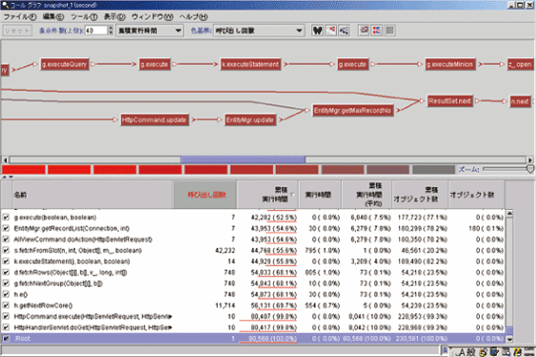Open the cumulative execution time dropdown
The image size is (536, 357).
[149, 30]
